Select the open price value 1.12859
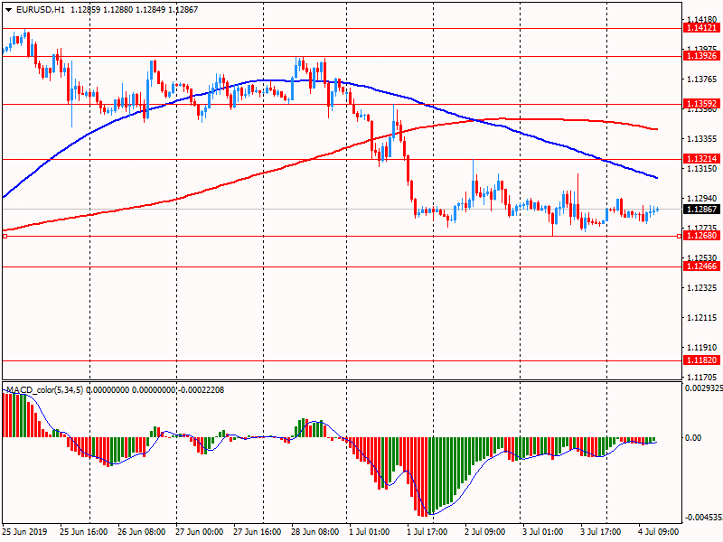This screenshot has width=723, height=542. pos(85,10)
